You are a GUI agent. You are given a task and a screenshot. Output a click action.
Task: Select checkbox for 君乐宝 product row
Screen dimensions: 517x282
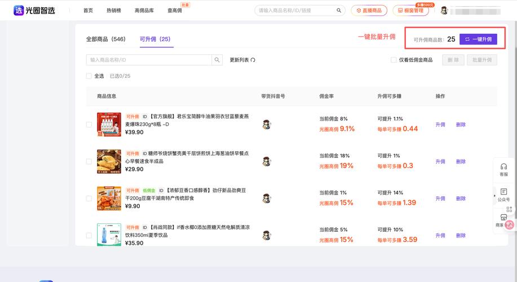(89, 125)
